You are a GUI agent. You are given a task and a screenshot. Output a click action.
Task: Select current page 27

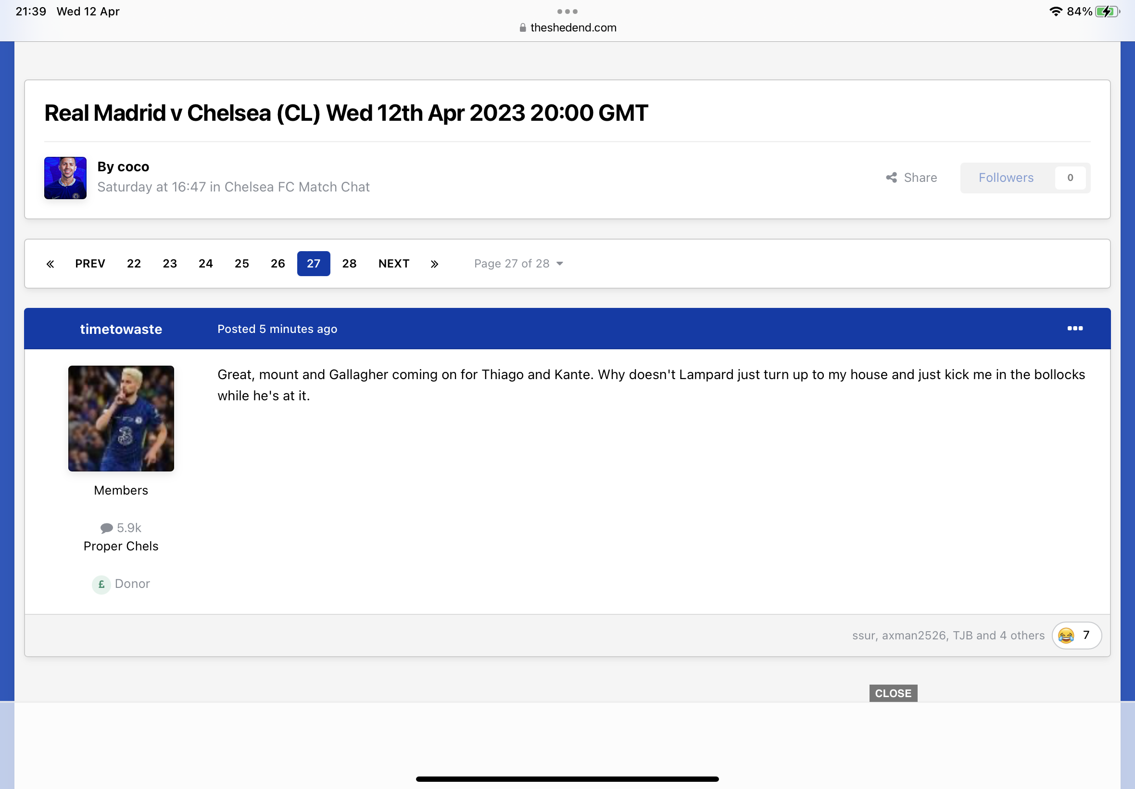coord(314,264)
